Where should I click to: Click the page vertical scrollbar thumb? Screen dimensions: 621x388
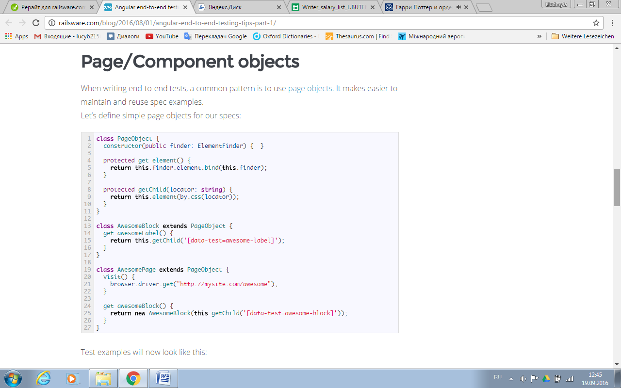point(617,187)
